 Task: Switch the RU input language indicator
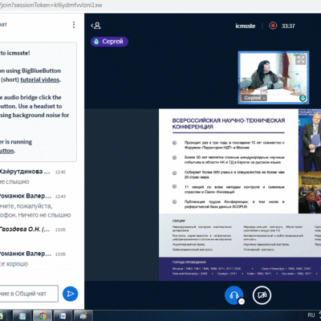pos(311,315)
